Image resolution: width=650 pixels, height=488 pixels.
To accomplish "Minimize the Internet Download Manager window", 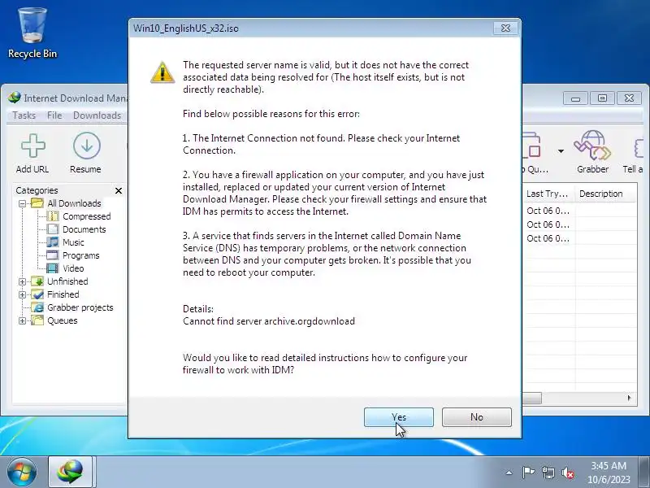I will point(575,98).
